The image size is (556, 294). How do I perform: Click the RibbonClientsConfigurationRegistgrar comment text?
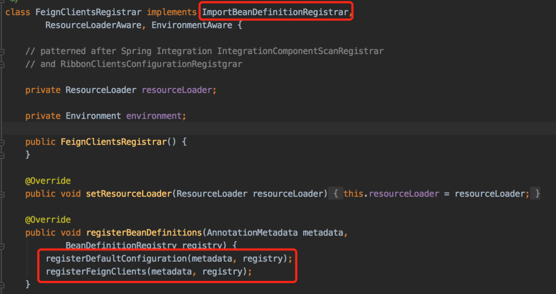pyautogui.click(x=151, y=64)
